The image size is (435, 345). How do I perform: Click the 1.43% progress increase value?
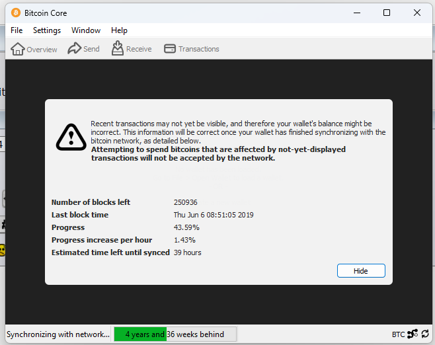click(x=184, y=240)
